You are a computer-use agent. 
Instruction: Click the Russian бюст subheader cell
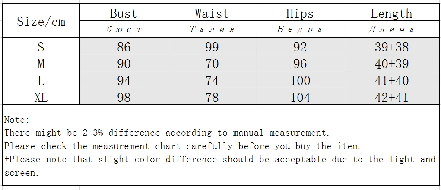click(x=124, y=29)
